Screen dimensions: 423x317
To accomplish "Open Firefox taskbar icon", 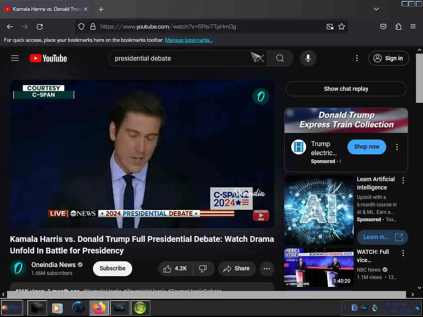I will coord(99,308).
